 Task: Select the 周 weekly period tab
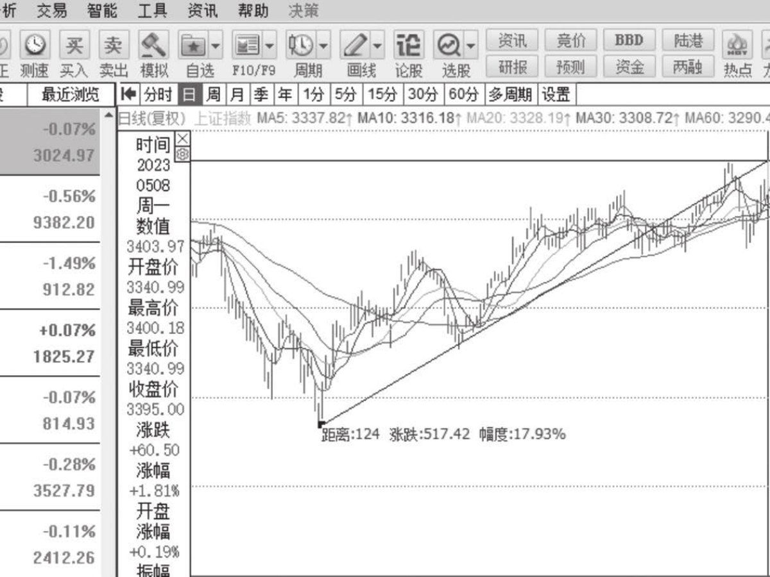(213, 95)
